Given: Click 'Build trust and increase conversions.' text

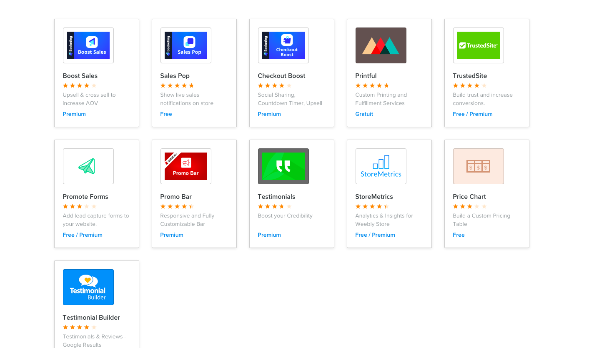Looking at the screenshot, I should pyautogui.click(x=483, y=99).
